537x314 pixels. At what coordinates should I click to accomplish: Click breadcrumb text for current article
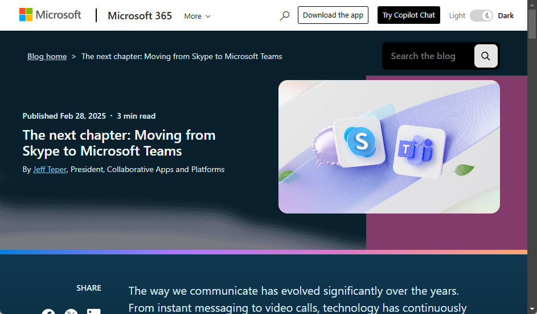(182, 56)
